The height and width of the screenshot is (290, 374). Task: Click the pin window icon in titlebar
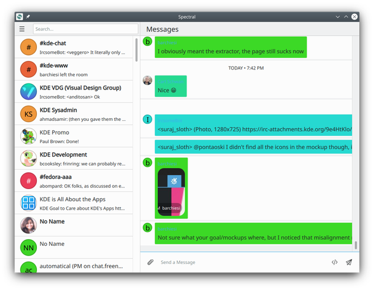(x=28, y=17)
